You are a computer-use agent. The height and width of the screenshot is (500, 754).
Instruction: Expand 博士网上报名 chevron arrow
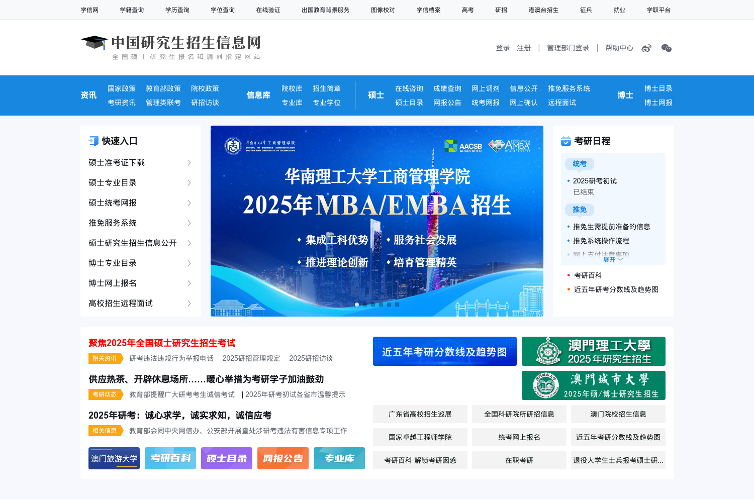tap(189, 283)
